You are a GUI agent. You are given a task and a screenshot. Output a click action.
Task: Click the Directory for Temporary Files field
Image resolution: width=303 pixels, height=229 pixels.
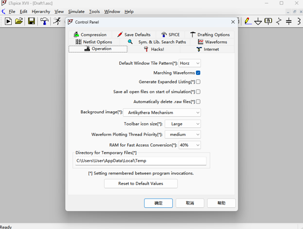[x=140, y=161]
